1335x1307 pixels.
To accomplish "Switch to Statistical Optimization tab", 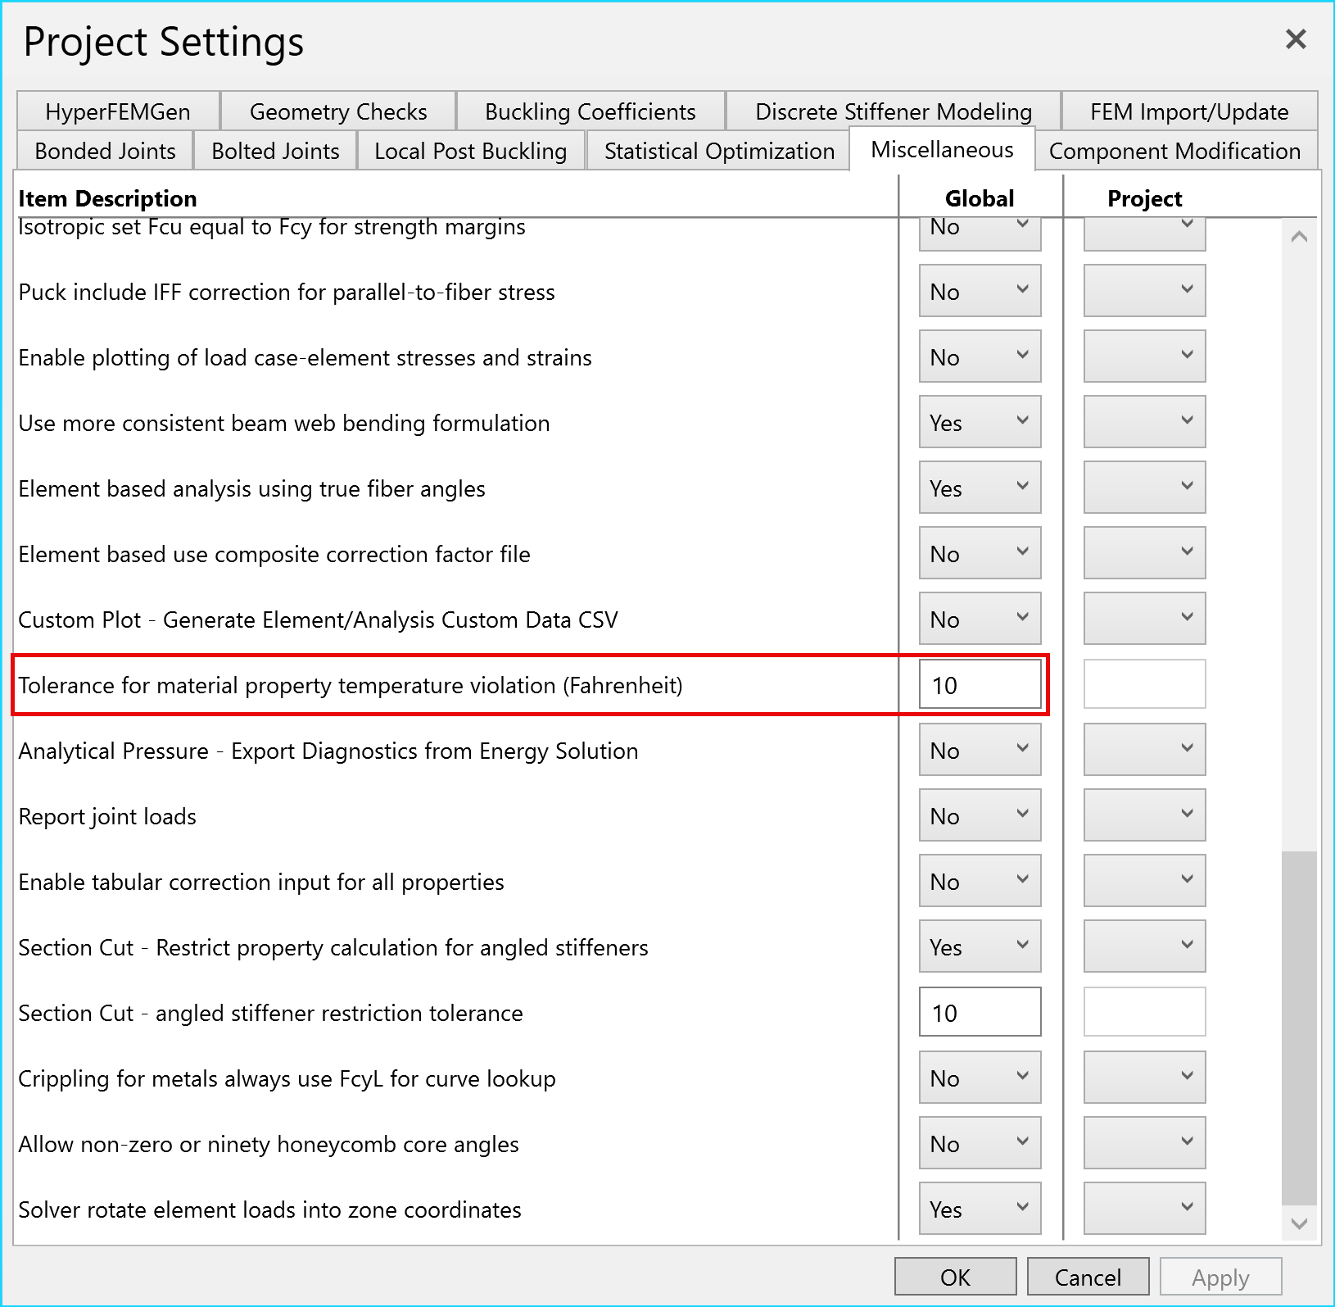I will point(719,151).
